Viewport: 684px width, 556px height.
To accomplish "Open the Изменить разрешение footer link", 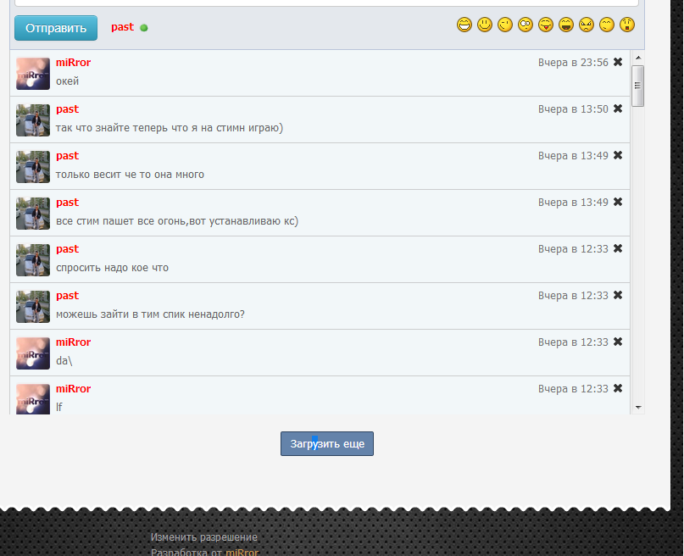I will click(204, 537).
